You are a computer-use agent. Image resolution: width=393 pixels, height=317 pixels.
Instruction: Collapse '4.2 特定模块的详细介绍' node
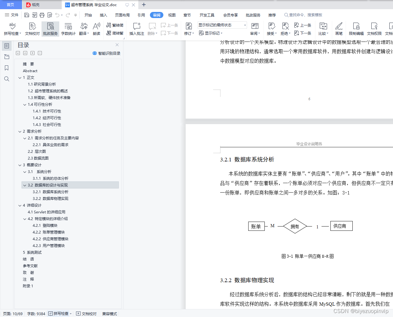pos(25,219)
